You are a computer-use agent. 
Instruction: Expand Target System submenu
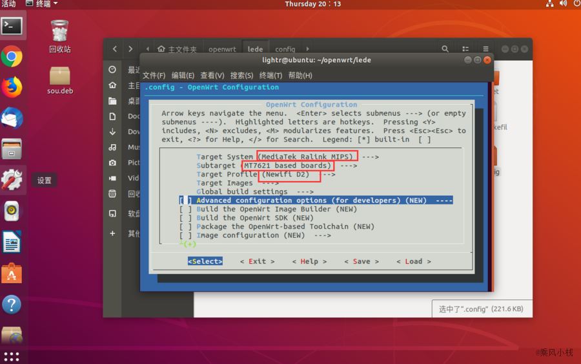point(287,157)
